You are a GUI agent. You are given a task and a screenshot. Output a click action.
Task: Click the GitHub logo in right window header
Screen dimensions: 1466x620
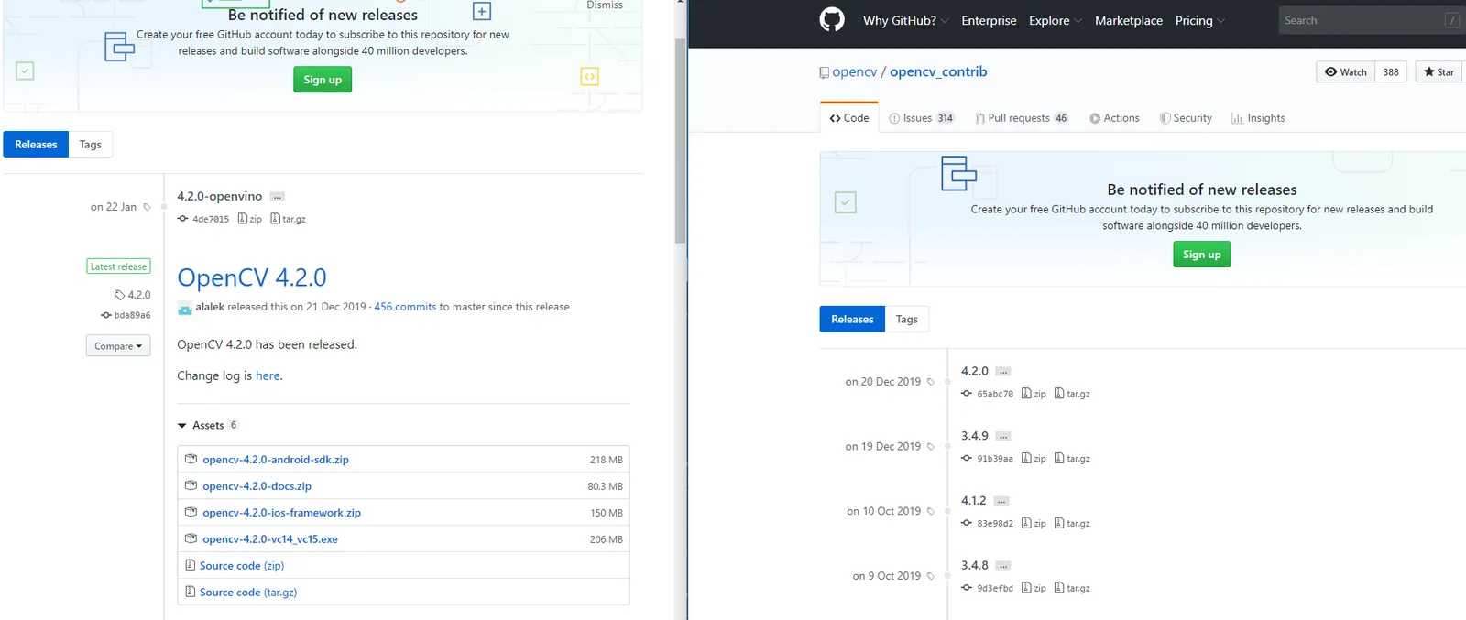[832, 19]
